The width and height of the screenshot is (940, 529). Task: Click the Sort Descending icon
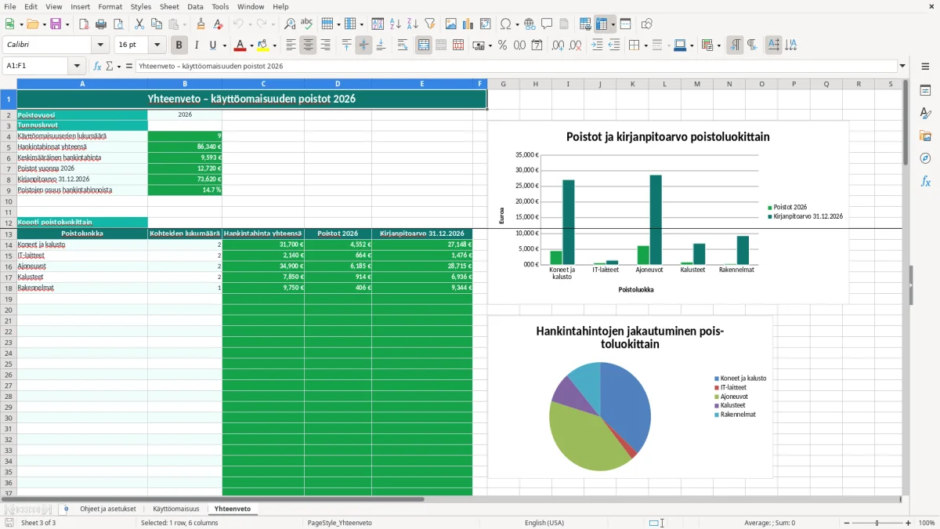click(x=413, y=24)
